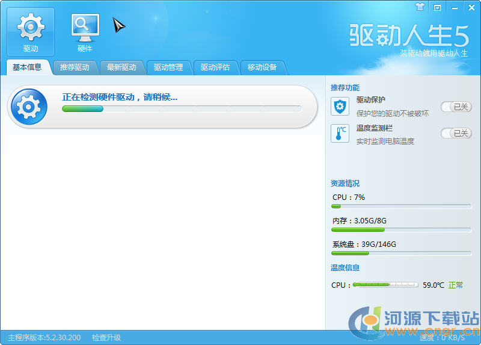Click the 检查升级 link in status bar

pos(106,337)
